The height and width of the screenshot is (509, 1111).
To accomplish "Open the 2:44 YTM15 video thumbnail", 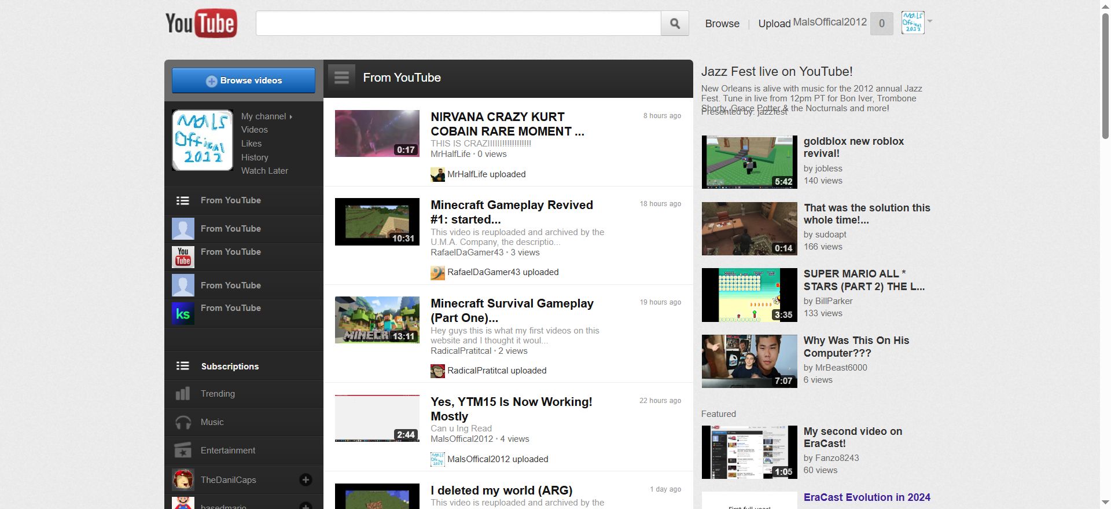I will click(377, 418).
